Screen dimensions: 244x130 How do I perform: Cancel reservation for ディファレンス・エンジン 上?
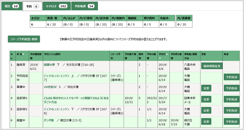tap(232, 77)
